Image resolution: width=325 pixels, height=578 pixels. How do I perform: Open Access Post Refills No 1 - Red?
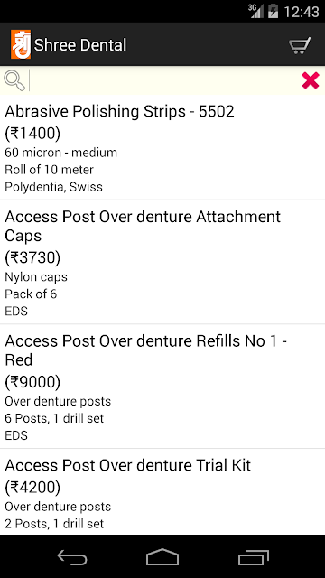click(162, 387)
